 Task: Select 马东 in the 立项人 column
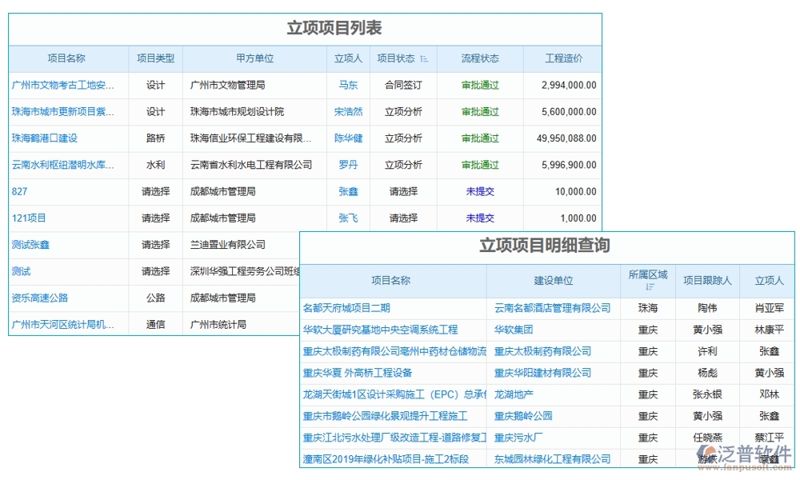(x=348, y=85)
